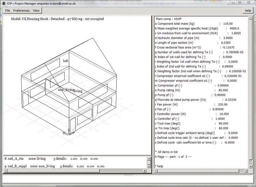The image size is (256, 187).
Task: Click the scroll down arrow in text feedback panel
Action: point(149,166)
